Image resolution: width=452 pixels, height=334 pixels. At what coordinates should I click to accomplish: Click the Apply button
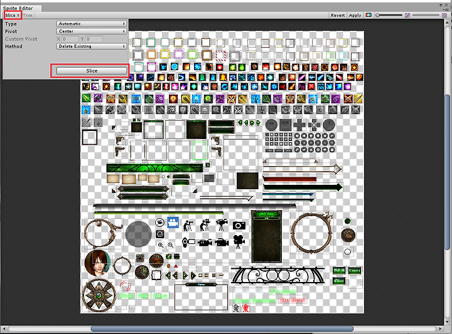[x=355, y=15]
